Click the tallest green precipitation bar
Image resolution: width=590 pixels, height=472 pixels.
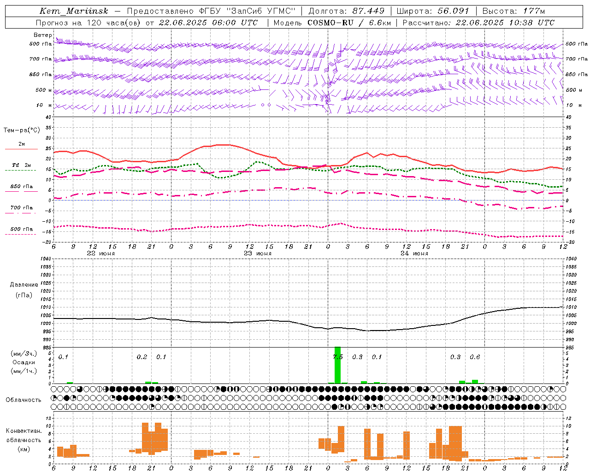337,365
